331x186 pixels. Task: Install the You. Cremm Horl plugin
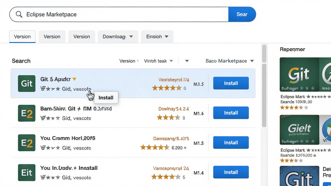point(231,142)
